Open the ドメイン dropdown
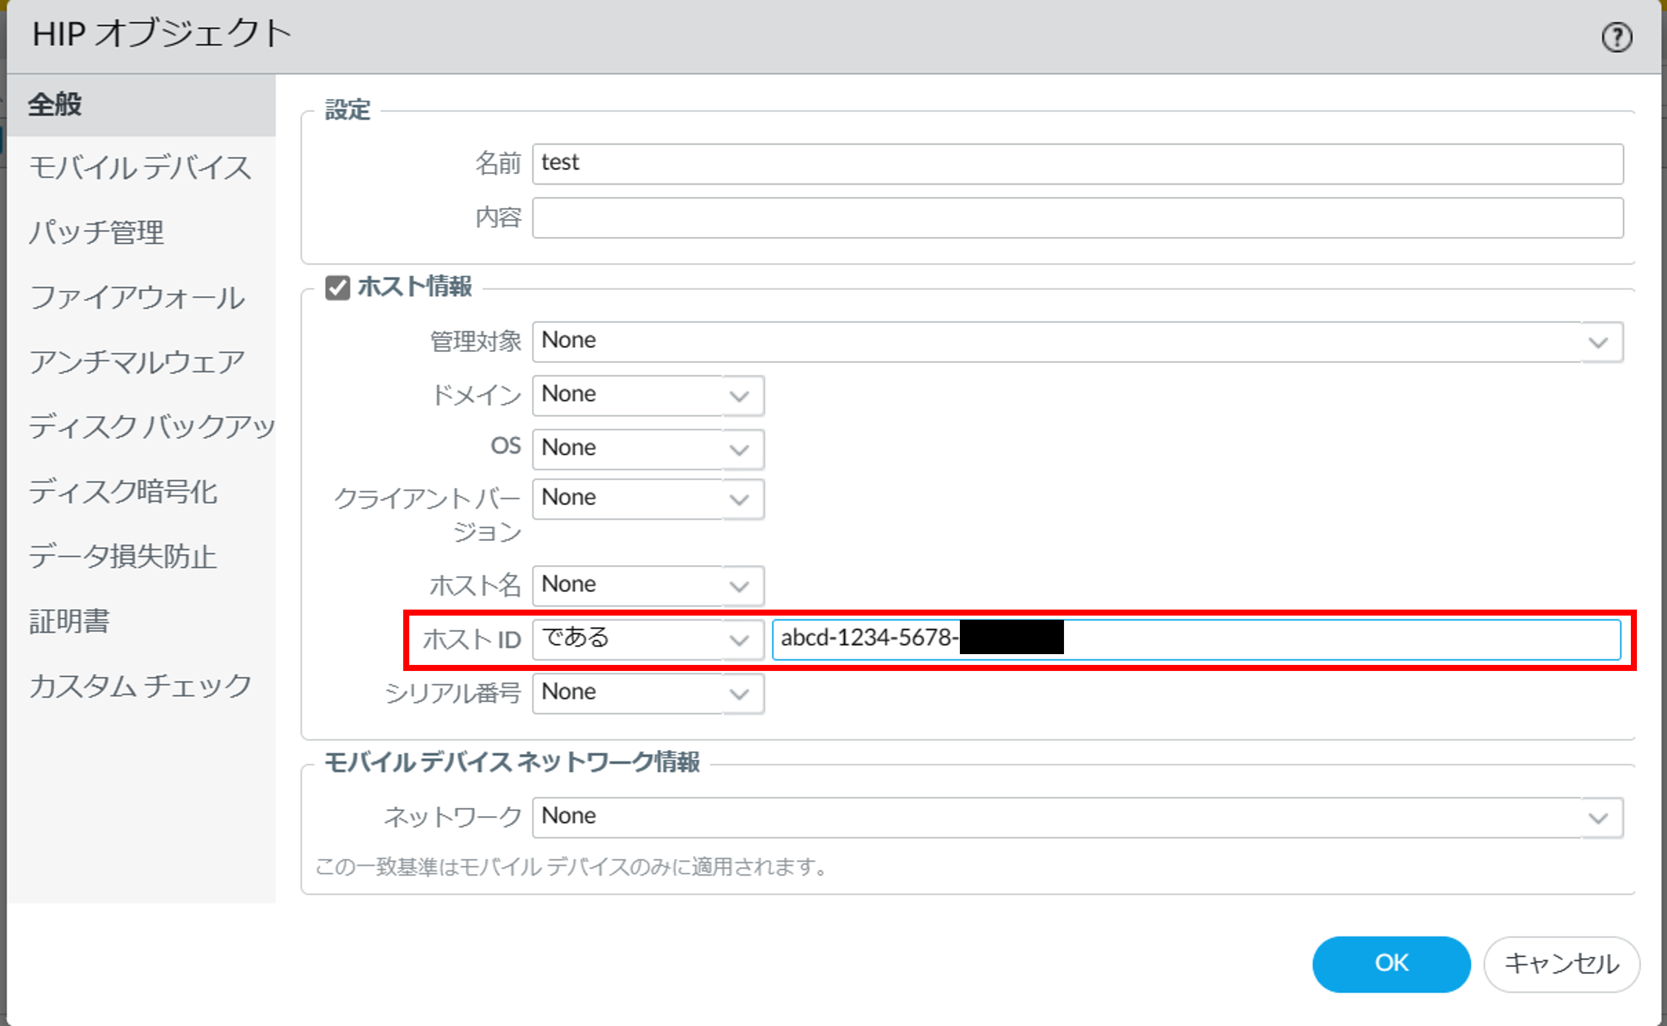The image size is (1667, 1026). click(x=739, y=395)
